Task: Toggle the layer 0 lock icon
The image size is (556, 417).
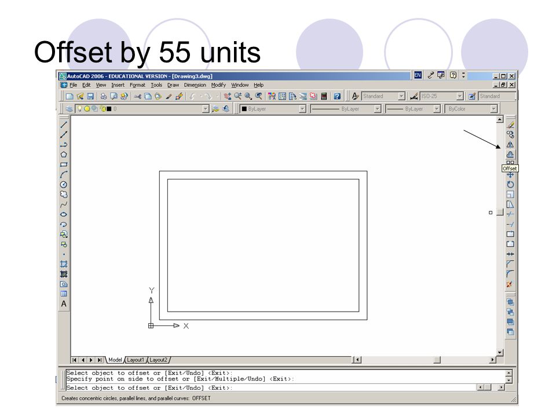Action: coord(103,109)
